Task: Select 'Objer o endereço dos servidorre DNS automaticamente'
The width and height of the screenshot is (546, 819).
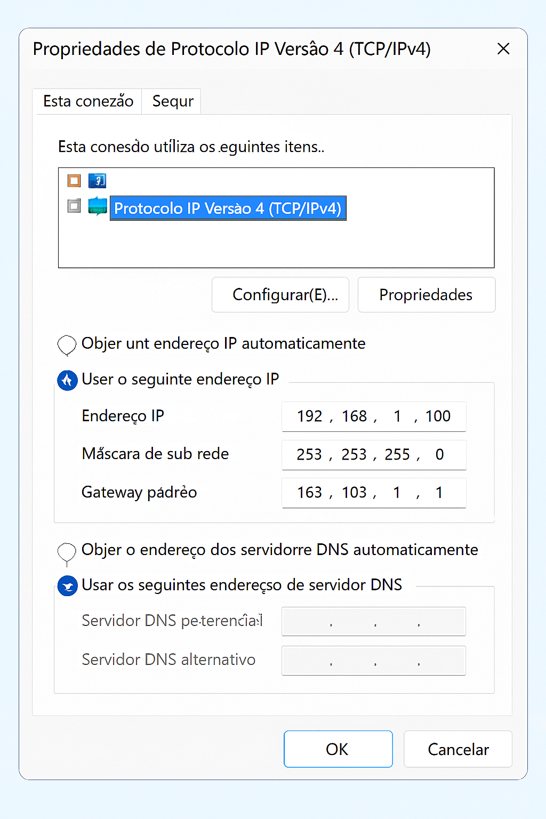Action: pos(67,550)
